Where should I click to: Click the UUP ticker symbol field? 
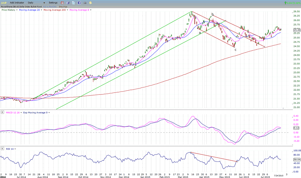(4, 3)
